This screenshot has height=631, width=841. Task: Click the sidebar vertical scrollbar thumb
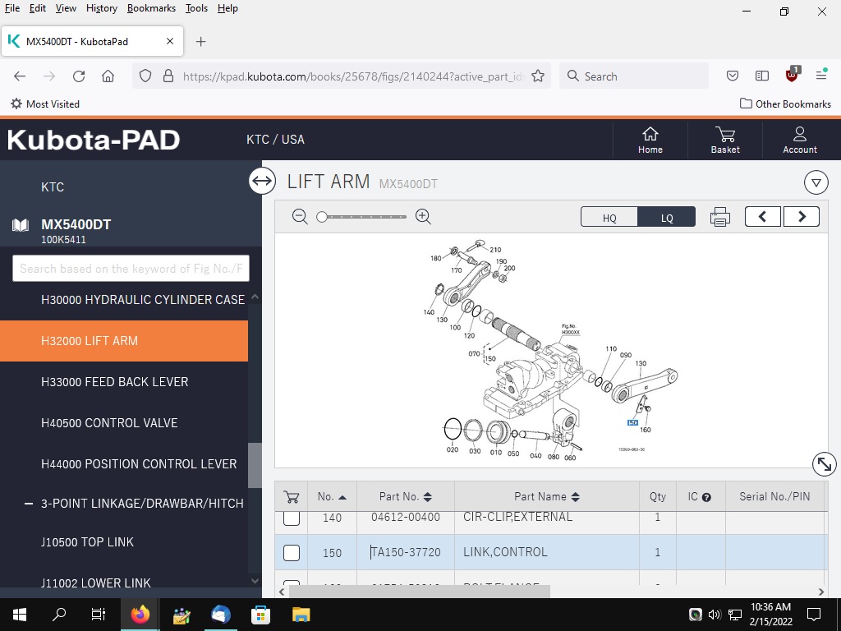tap(255, 465)
